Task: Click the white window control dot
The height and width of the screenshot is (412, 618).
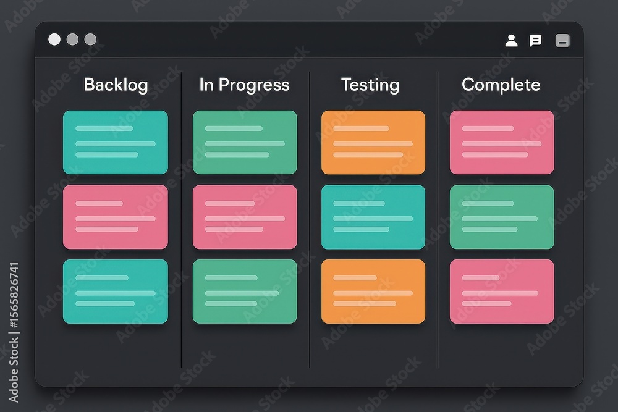Action: click(54, 40)
